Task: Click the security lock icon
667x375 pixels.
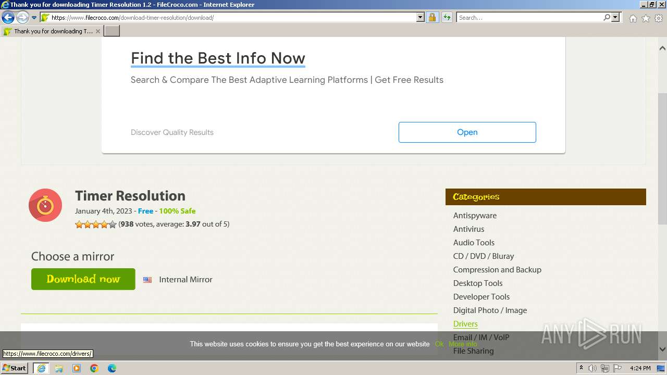Action: click(x=432, y=17)
